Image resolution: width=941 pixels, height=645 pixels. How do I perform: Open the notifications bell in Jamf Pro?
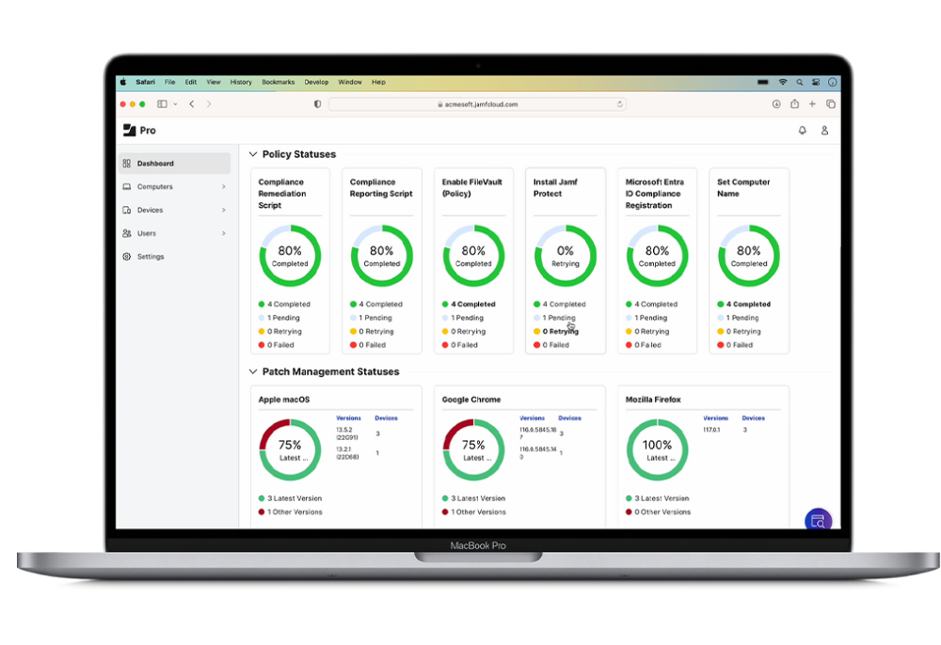[802, 131]
